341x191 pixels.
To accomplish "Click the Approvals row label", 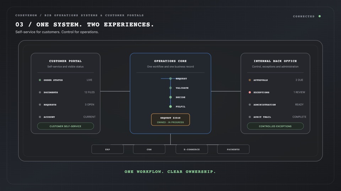I will pos(260,80).
